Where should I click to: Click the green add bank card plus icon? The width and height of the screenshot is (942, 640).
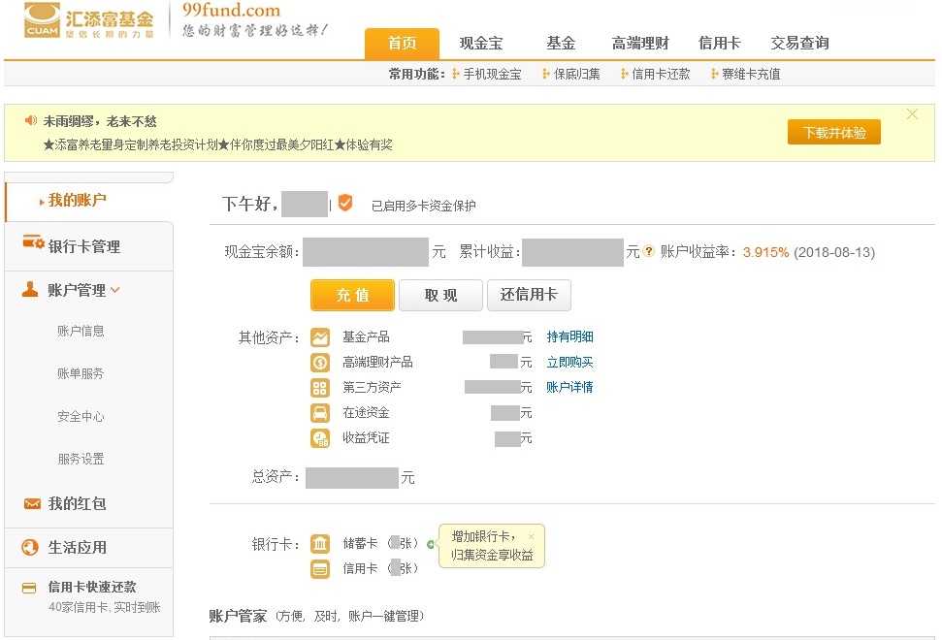(431, 544)
